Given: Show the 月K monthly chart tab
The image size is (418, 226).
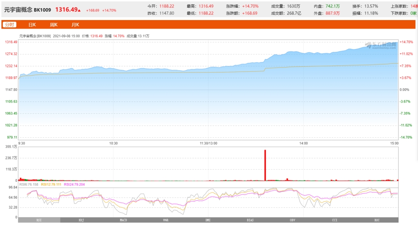Looking at the screenshot, I should [x=75, y=25].
